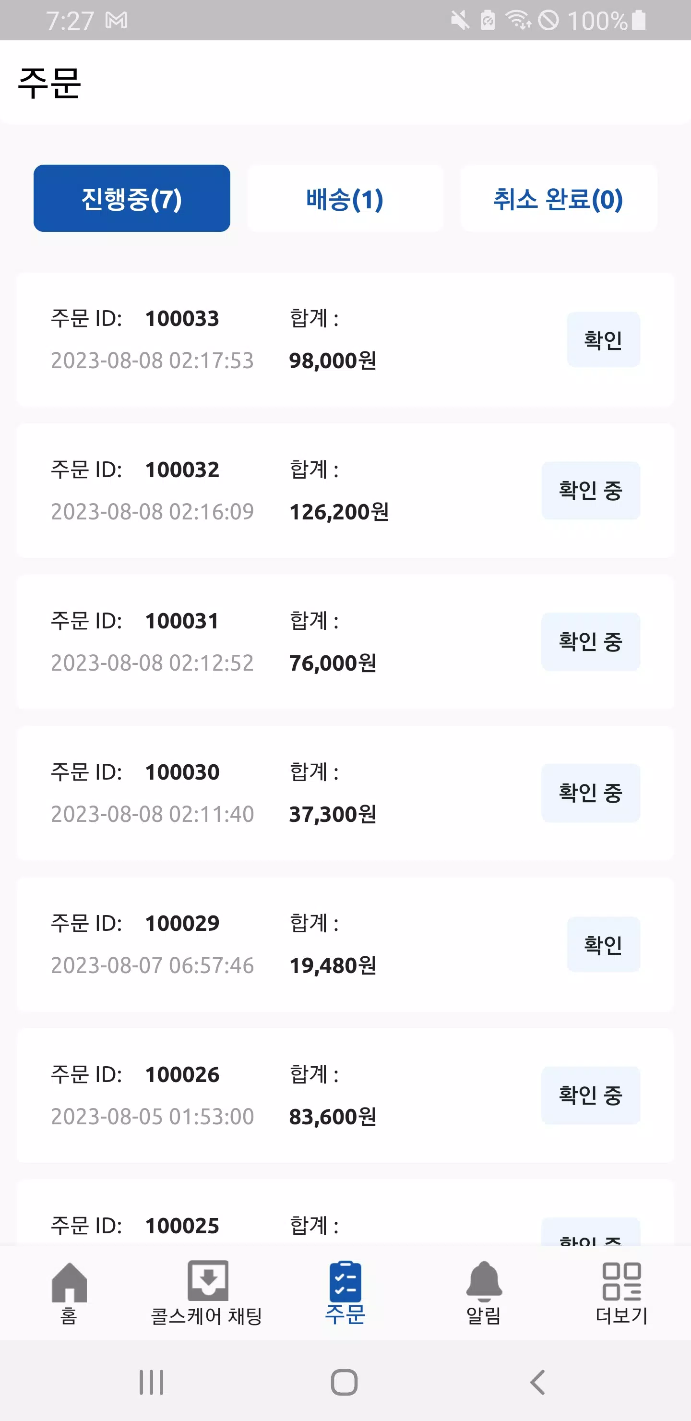
Task: Tap 확인 중 status for order 100030
Action: (x=591, y=793)
